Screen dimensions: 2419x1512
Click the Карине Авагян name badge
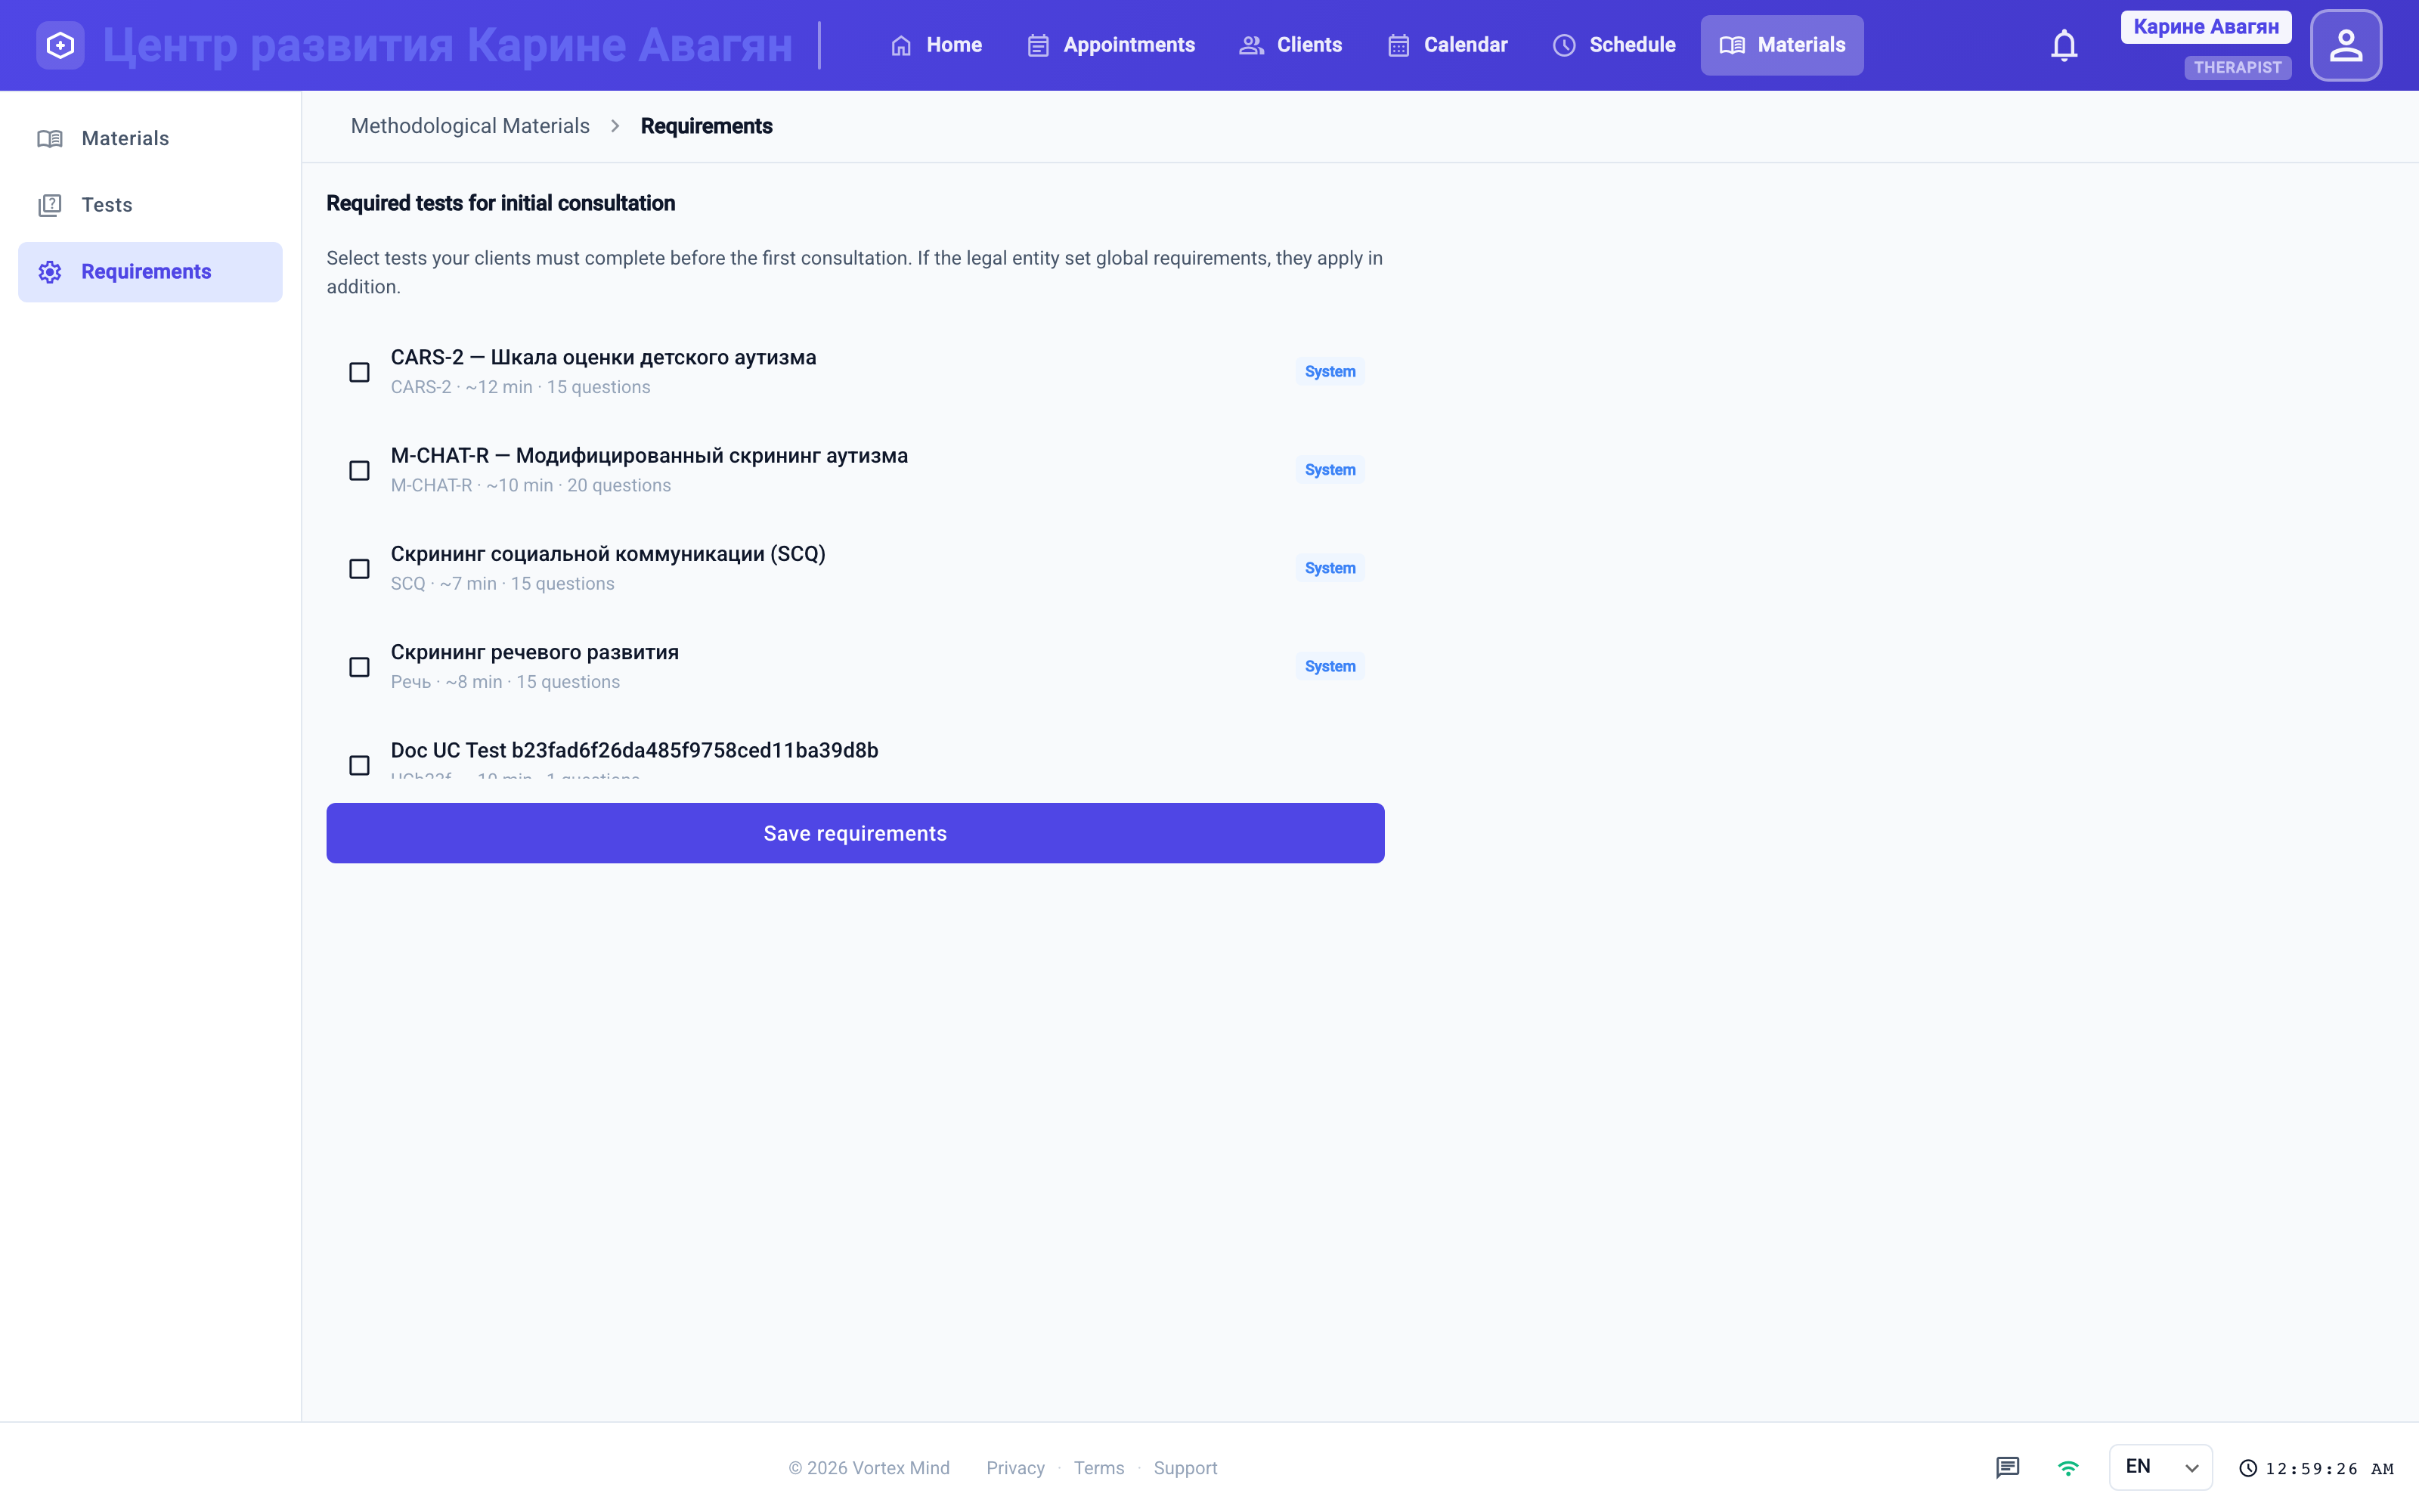pyautogui.click(x=2206, y=27)
